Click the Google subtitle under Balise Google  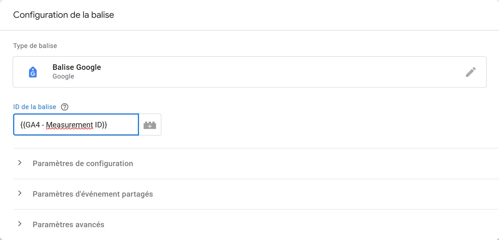[63, 76]
